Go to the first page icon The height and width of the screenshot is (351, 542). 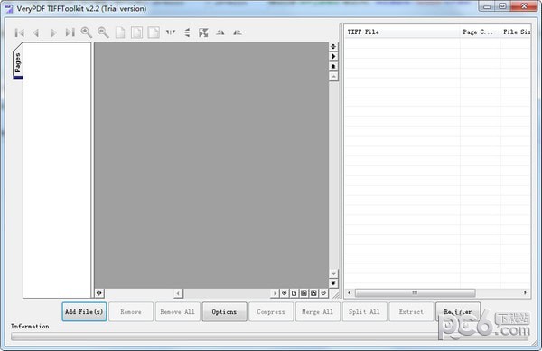point(20,32)
